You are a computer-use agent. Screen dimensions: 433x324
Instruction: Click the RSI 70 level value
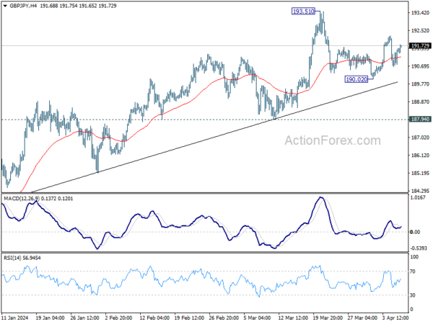413,271
